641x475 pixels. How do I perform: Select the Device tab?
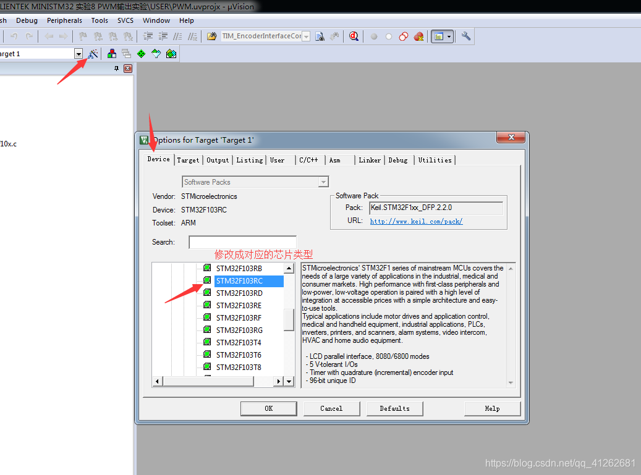159,159
